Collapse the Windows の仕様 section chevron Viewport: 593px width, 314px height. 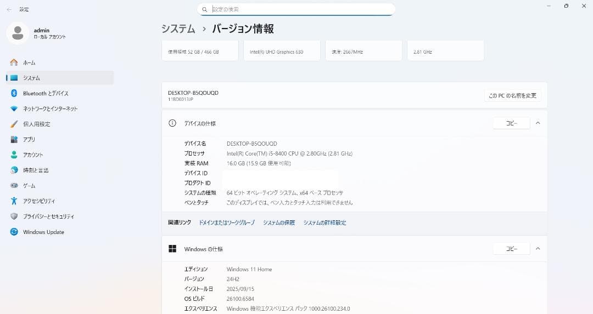coord(538,249)
